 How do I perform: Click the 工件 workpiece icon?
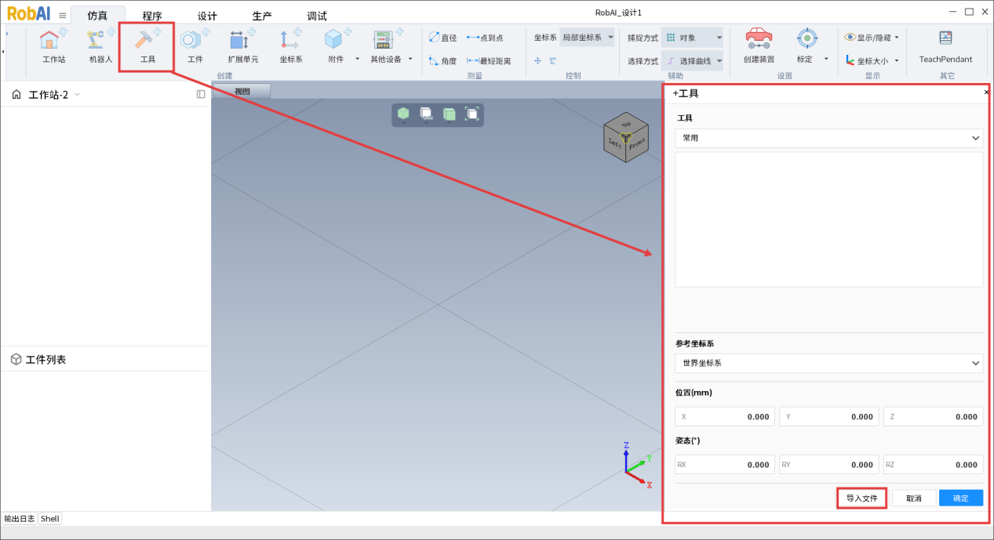coord(195,40)
